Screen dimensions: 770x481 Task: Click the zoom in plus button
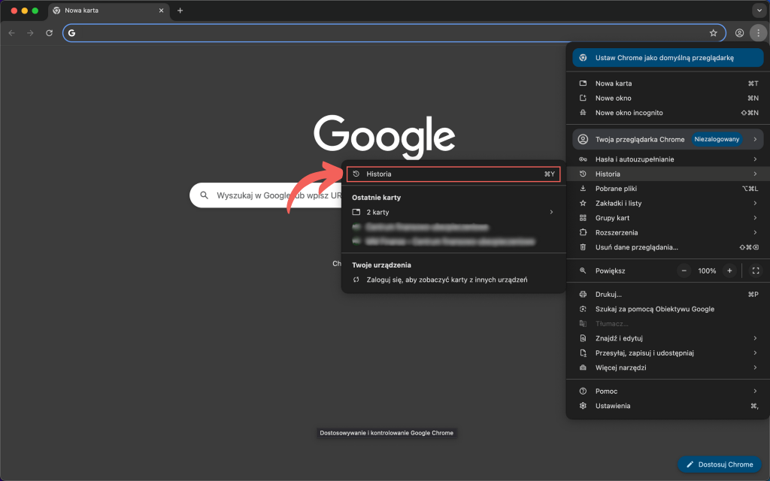click(729, 271)
